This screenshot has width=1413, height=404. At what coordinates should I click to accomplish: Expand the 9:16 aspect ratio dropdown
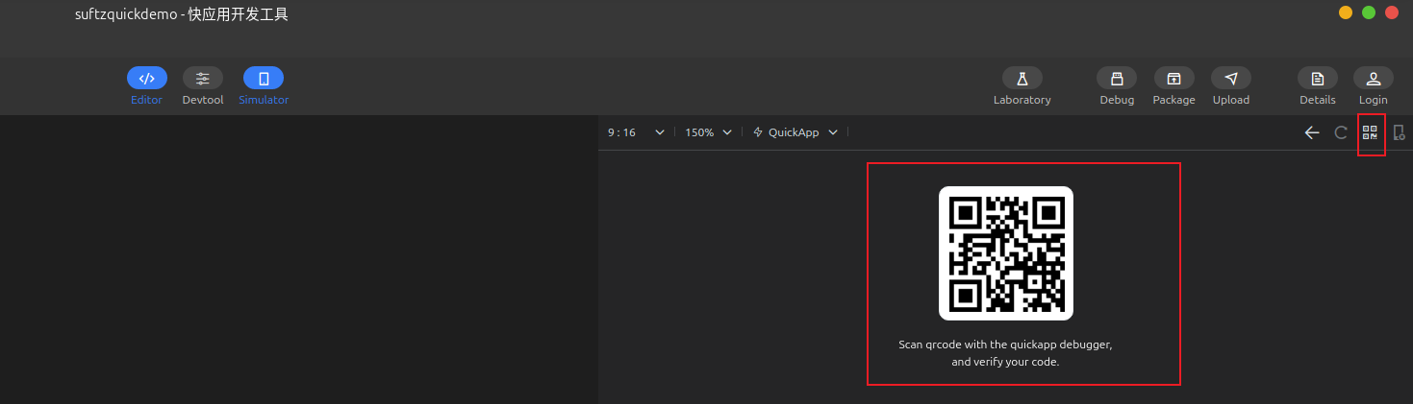[x=635, y=132]
